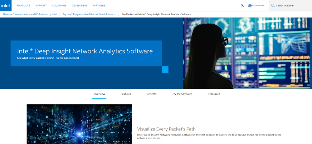The width and height of the screenshot is (312, 144).
Task: Open the Developers menu
Action: (x=79, y=6)
